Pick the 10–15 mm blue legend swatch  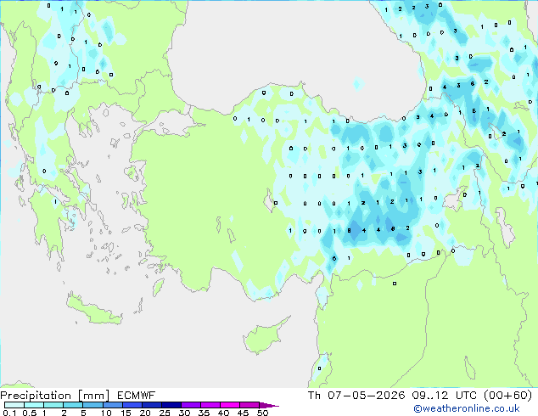click(112, 405)
